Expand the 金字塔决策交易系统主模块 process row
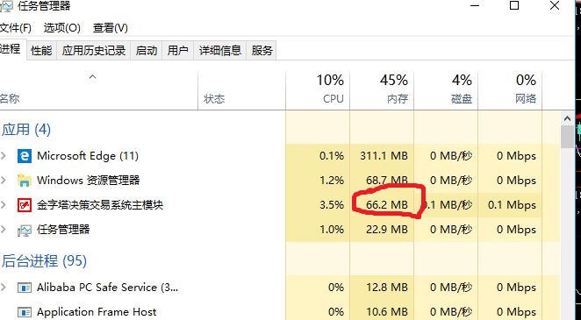Viewport: 581px width, 320px height. [x=4, y=204]
